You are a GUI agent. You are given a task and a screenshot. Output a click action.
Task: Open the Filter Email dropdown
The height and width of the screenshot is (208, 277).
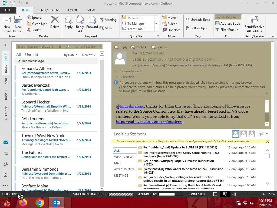(227, 30)
